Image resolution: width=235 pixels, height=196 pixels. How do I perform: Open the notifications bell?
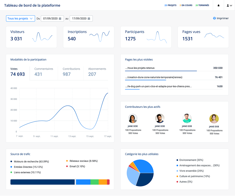tap(218, 5)
